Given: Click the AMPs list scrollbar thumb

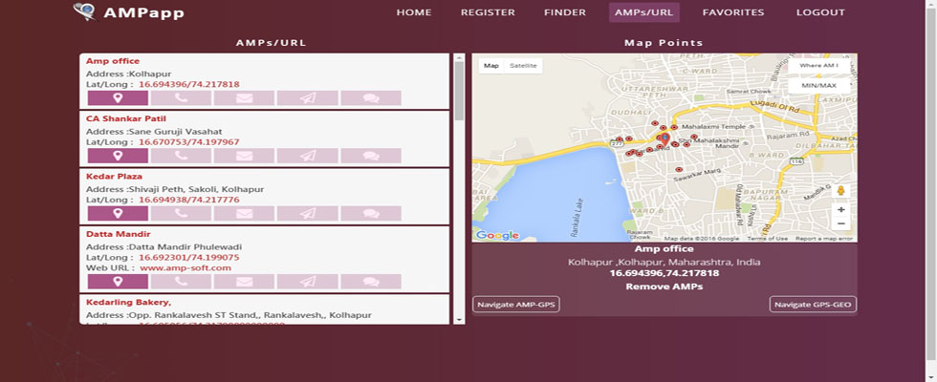Looking at the screenshot, I should click(x=459, y=92).
